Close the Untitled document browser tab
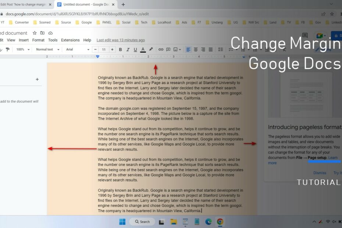This screenshot has height=228, width=342. tap(113, 4)
